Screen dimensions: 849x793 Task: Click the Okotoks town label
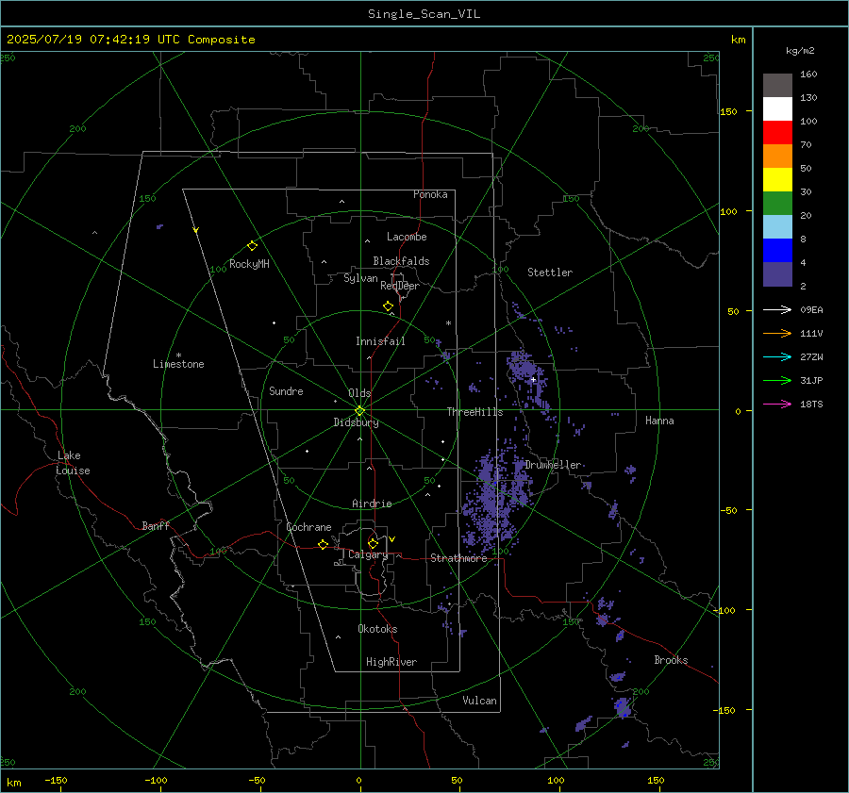[377, 629]
